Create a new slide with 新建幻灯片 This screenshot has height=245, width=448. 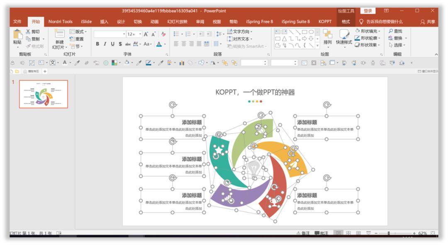59,39
